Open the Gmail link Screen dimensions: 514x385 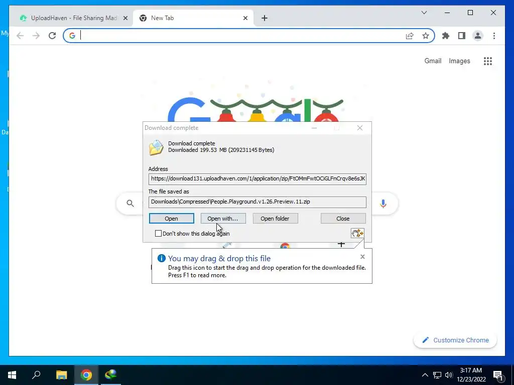point(433,61)
